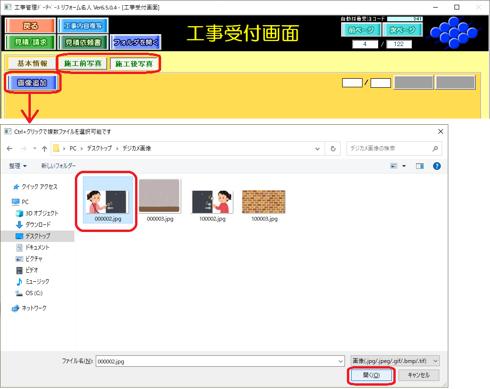Image resolution: width=490 pixels, height=389 pixels.
Task: Click the change view icon
Action: 394,166
